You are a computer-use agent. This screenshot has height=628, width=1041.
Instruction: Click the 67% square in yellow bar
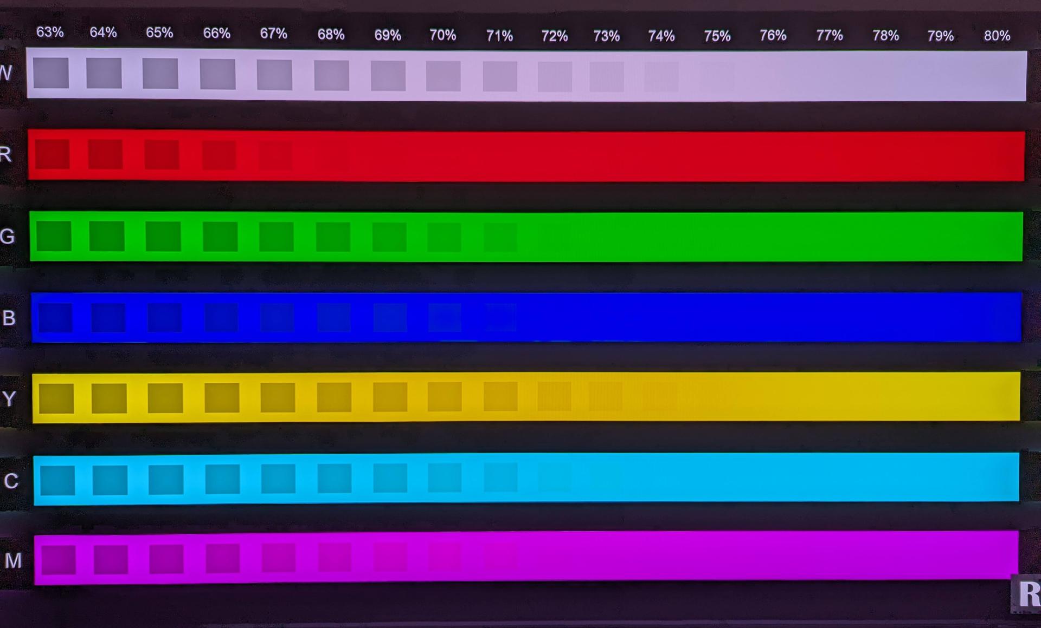[278, 397]
